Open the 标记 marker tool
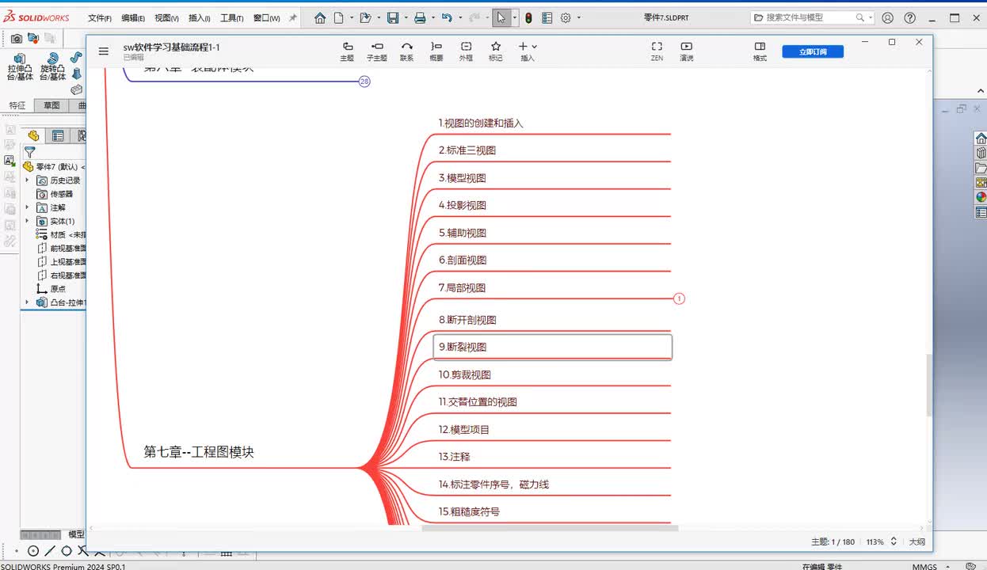987x570 pixels. 496,51
